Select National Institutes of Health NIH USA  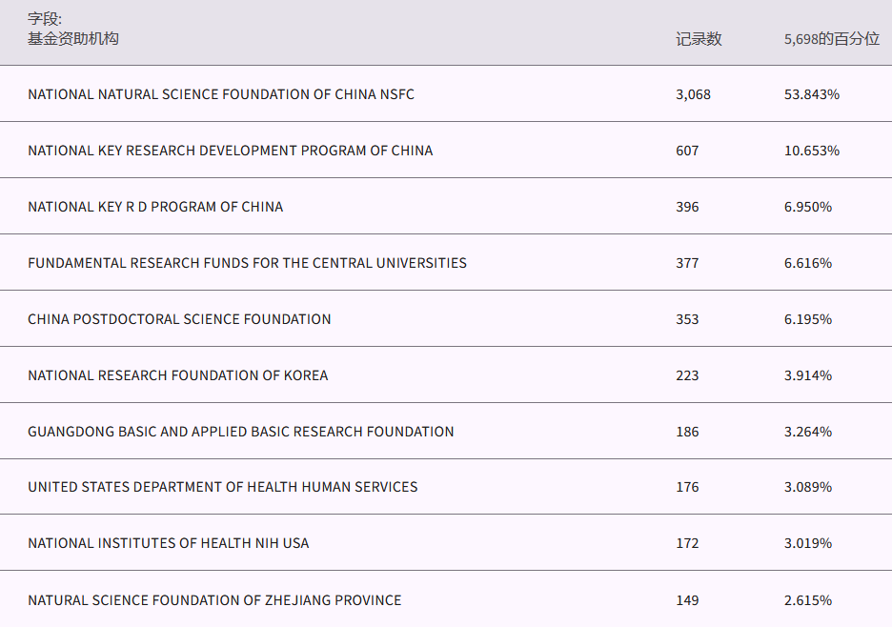pyautogui.click(x=168, y=543)
